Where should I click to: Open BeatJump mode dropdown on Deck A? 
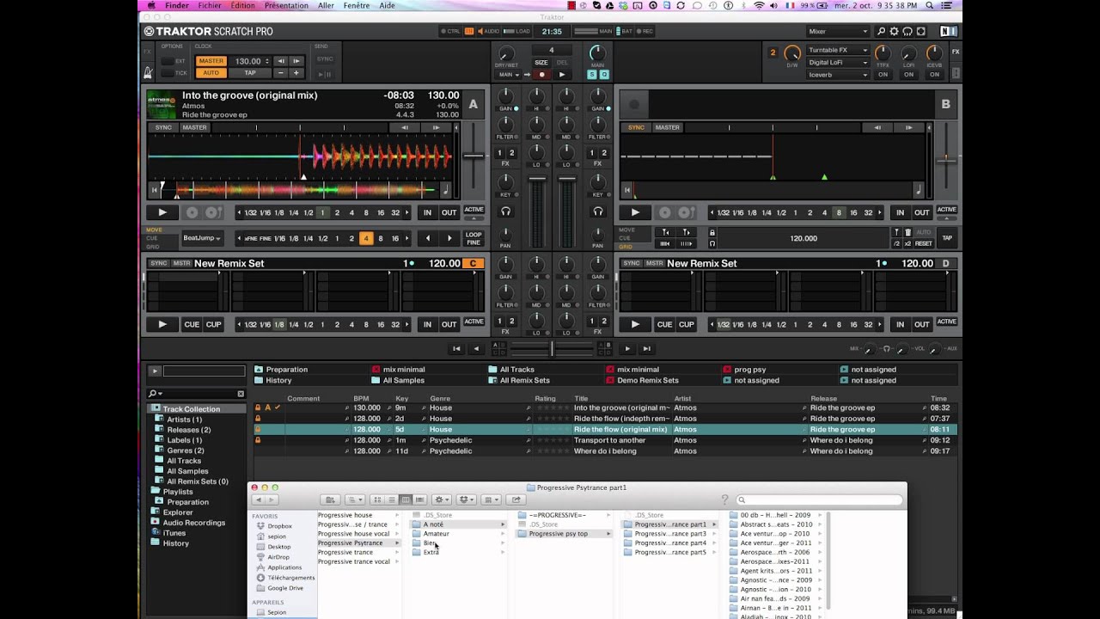(x=203, y=238)
